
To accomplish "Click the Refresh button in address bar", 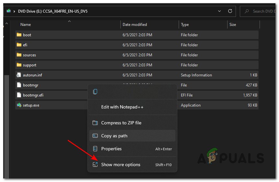I will coord(230,11).
